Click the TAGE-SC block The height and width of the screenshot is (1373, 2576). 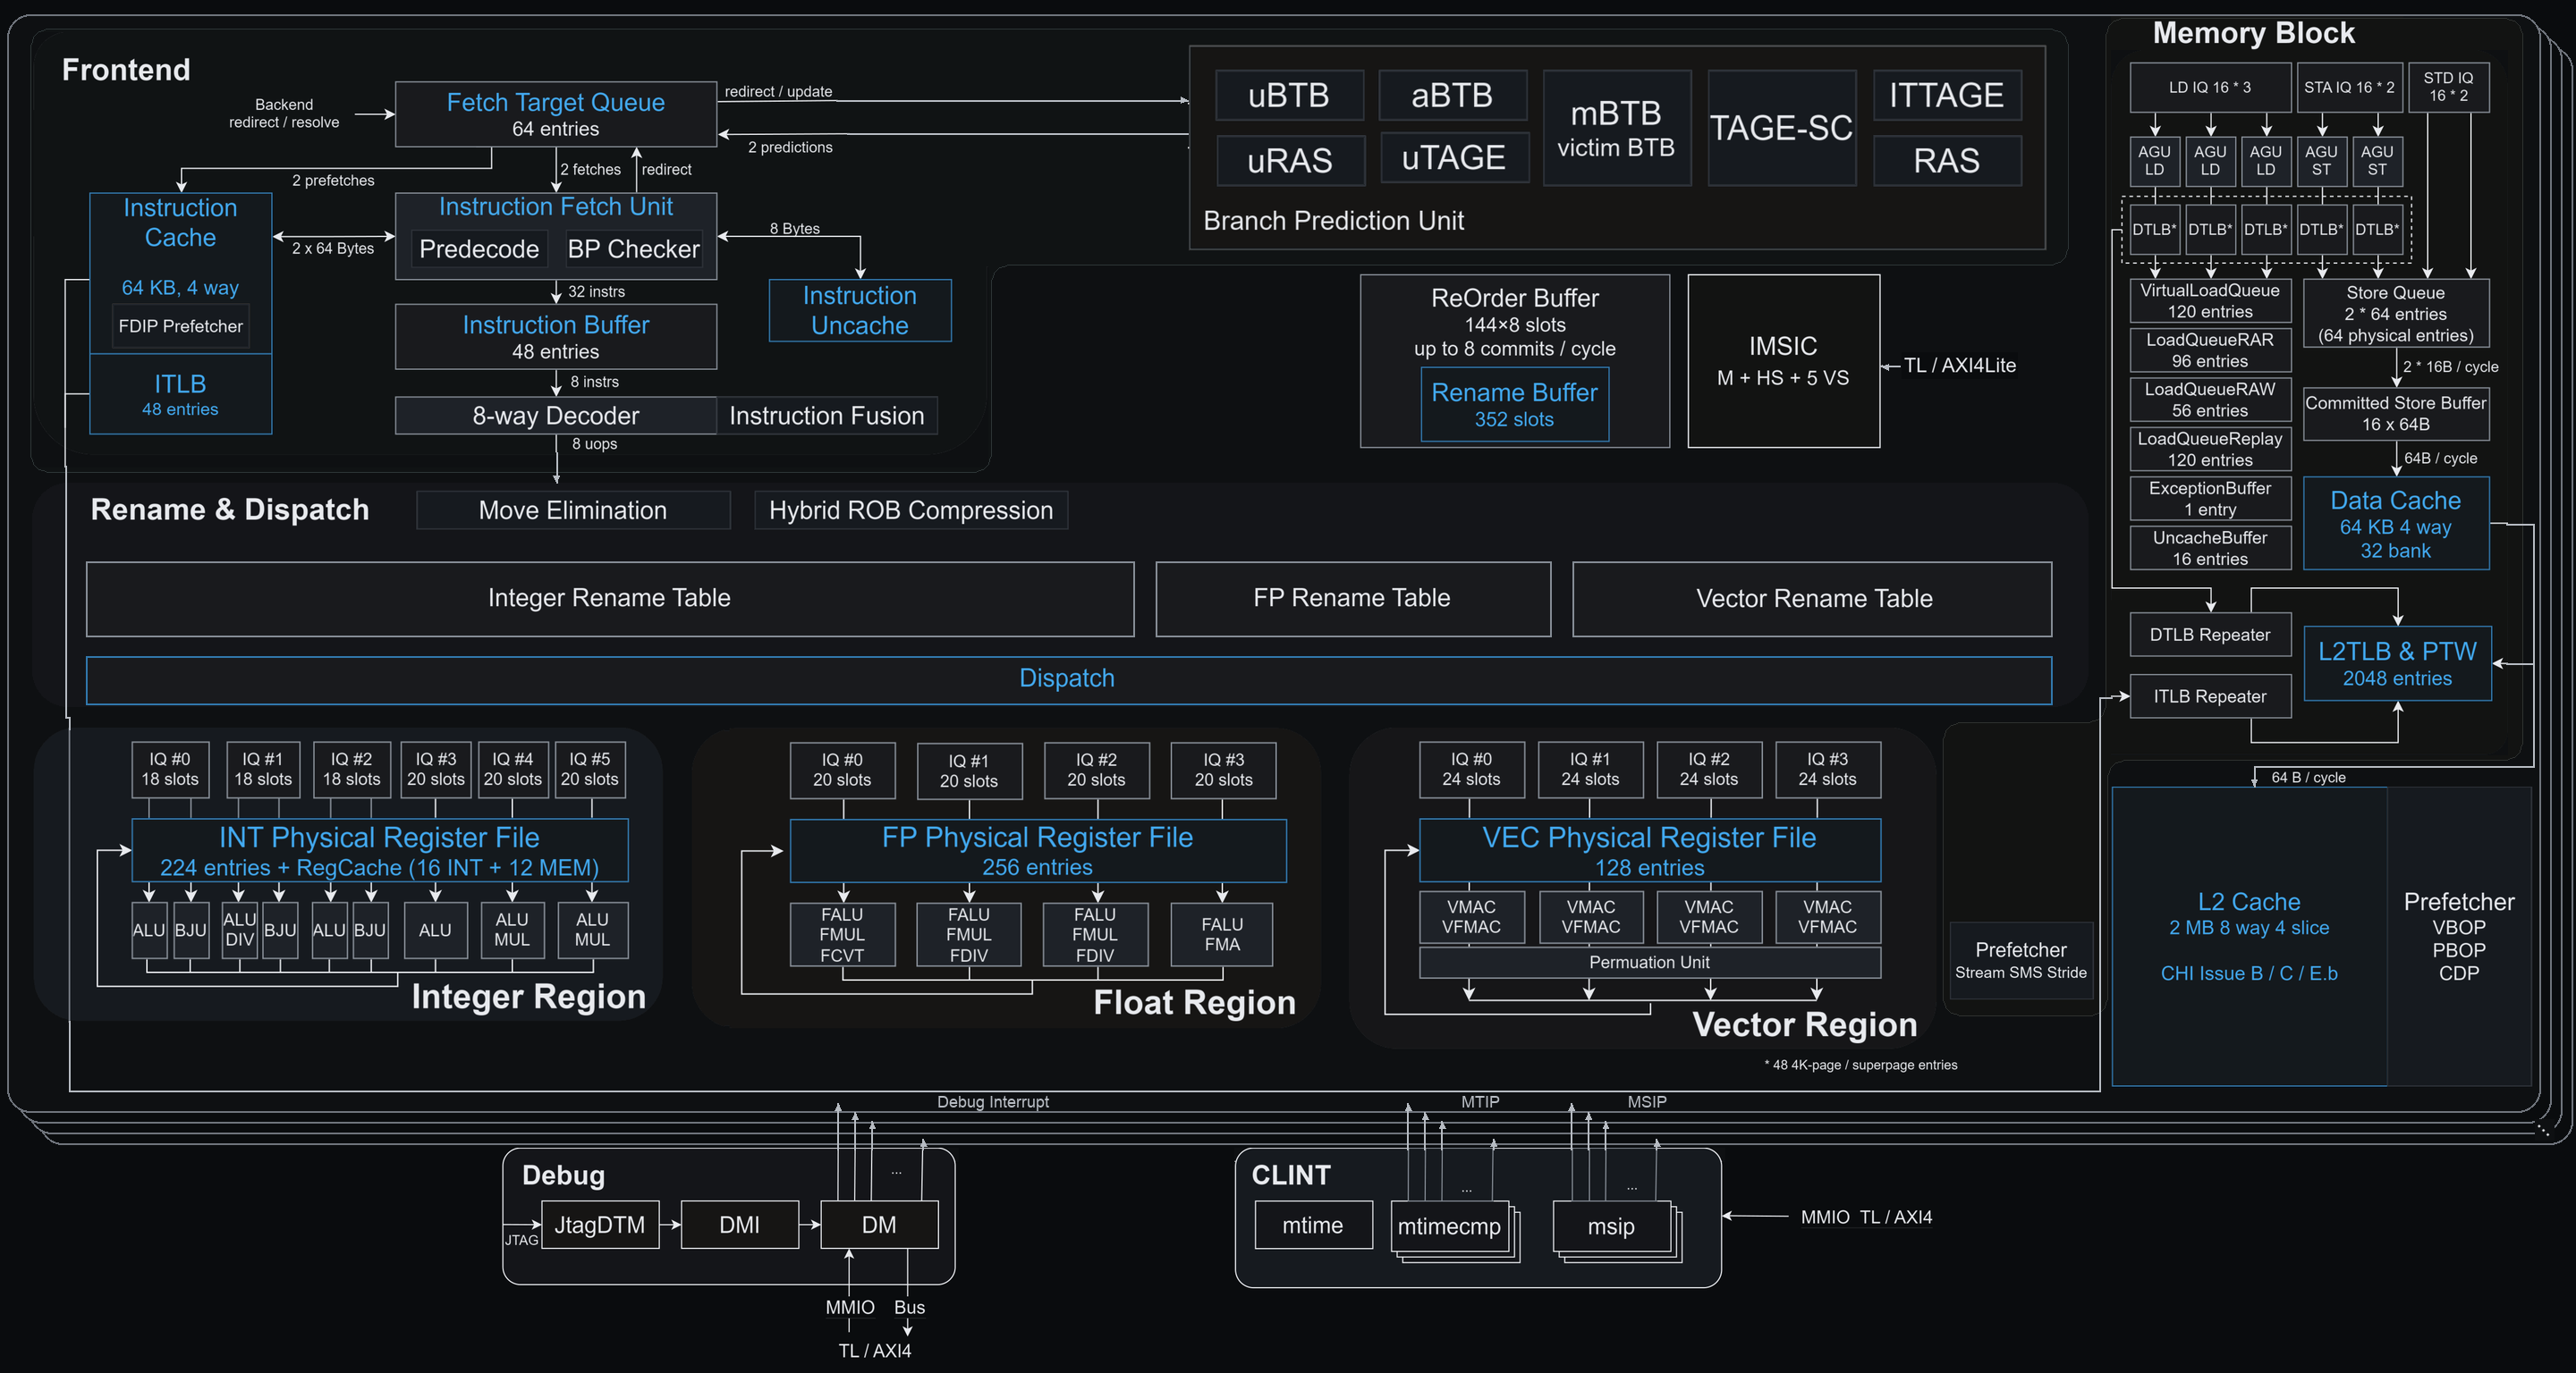coord(1781,128)
